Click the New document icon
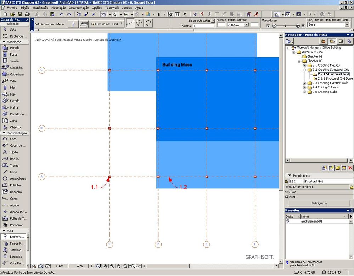 pyautogui.click(x=5, y=14)
